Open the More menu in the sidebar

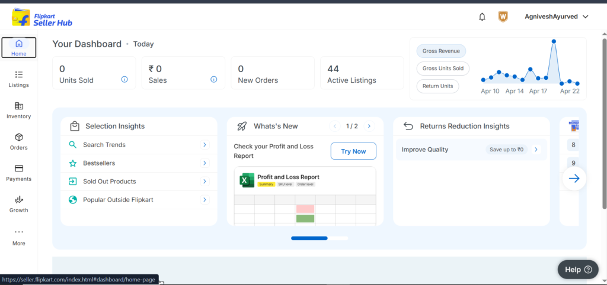tap(18, 237)
